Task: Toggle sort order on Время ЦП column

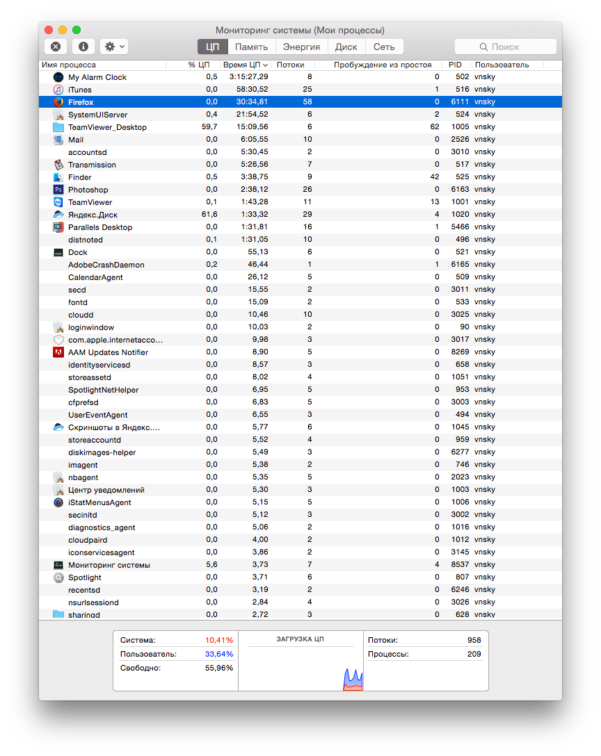Action: point(246,65)
